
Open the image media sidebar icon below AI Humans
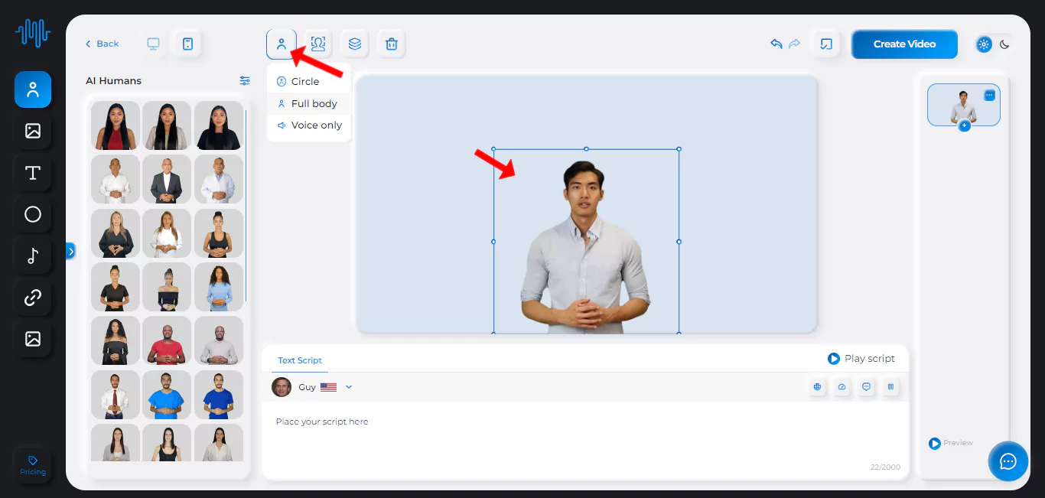point(33,131)
